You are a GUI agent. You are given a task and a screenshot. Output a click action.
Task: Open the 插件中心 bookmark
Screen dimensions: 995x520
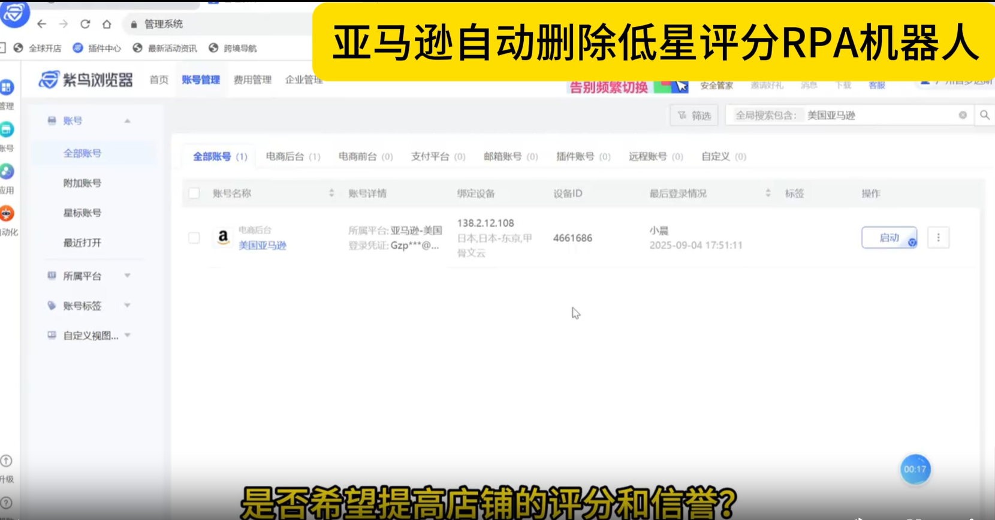pyautogui.click(x=97, y=48)
